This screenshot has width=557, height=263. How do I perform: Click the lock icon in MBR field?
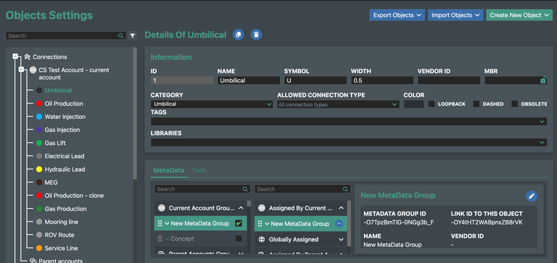543,80
